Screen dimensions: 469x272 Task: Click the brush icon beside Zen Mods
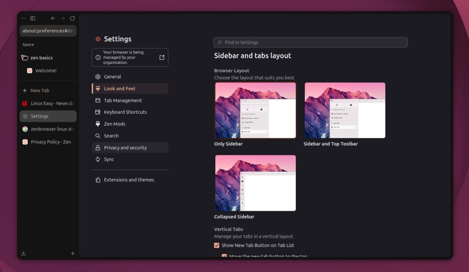(98, 124)
